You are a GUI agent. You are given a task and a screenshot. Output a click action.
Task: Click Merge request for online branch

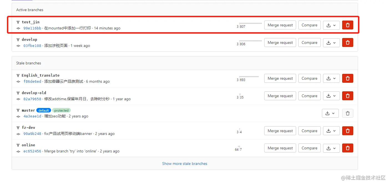pos(280,148)
